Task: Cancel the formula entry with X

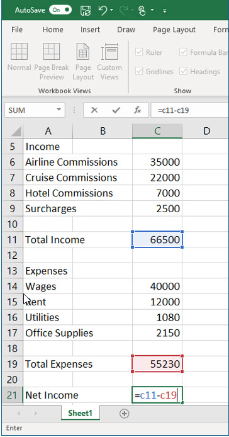Action: coord(94,110)
